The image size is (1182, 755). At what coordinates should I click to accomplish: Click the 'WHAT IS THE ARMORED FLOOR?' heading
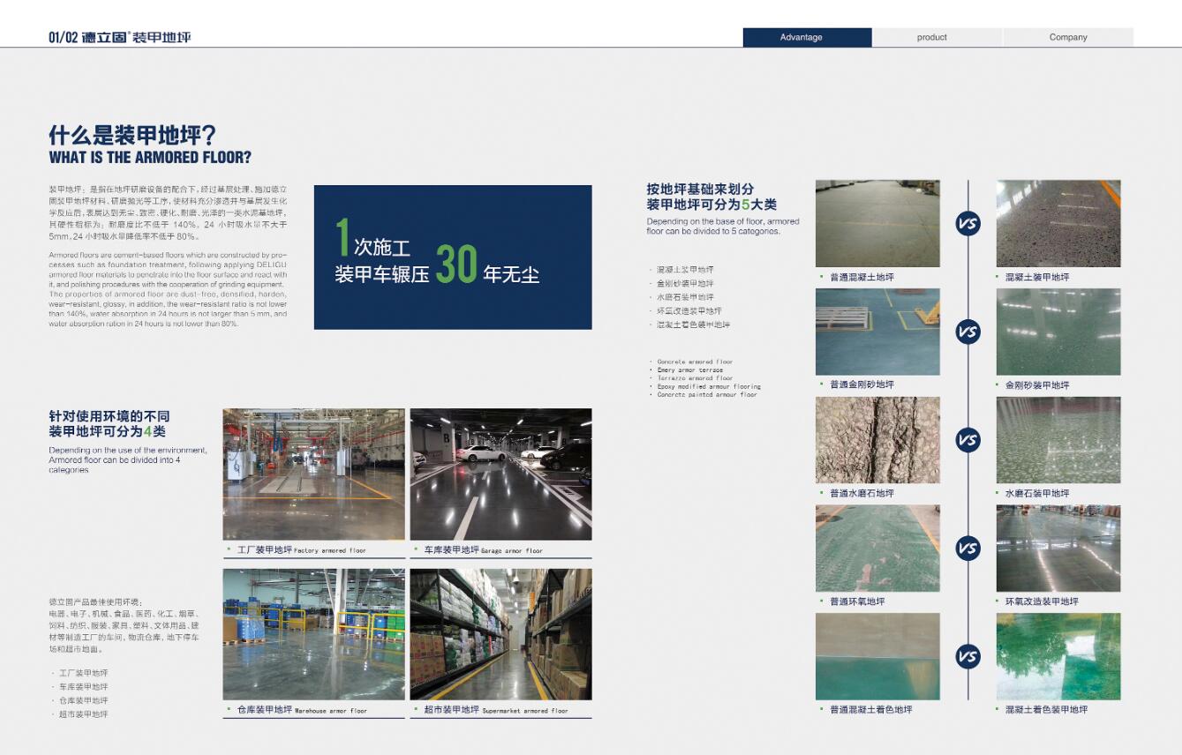pyautogui.click(x=150, y=158)
